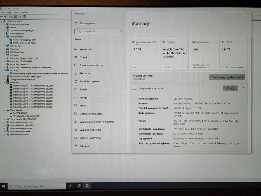Collapse the Monitory tree node
The image size is (261, 196).
(4, 70)
